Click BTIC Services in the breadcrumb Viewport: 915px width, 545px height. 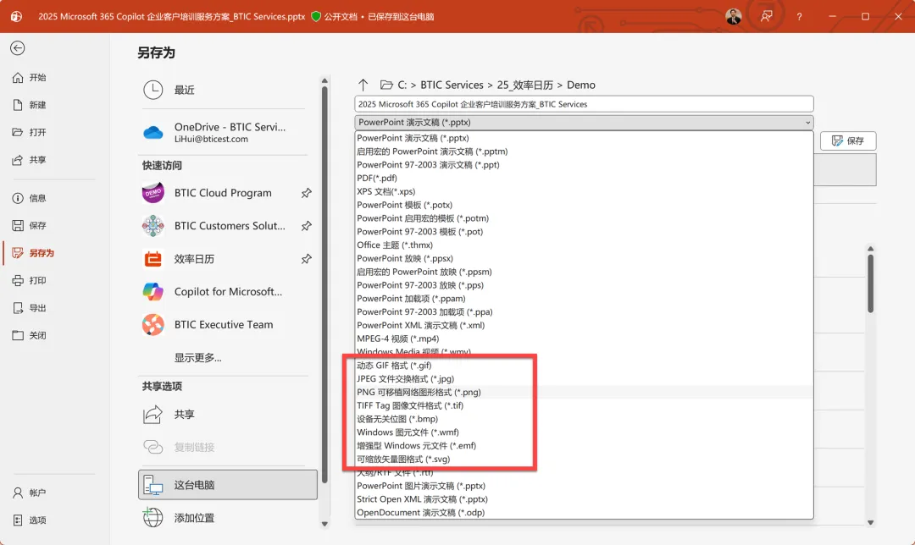coord(452,85)
